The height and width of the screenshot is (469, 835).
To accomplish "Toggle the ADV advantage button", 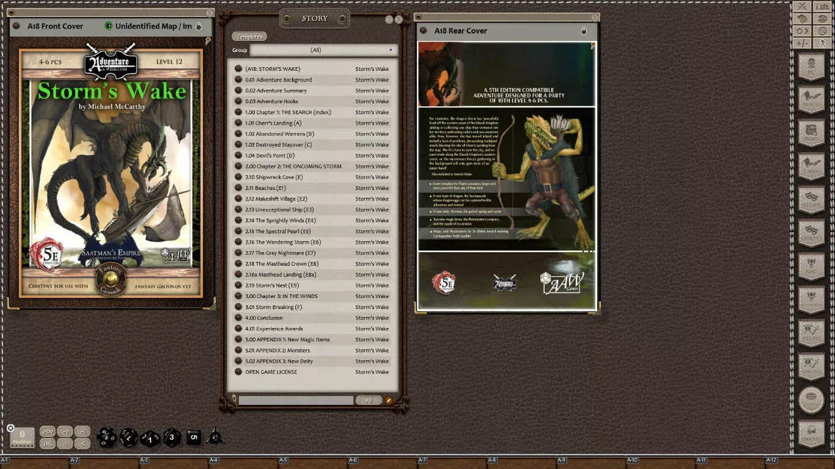I will (48, 432).
